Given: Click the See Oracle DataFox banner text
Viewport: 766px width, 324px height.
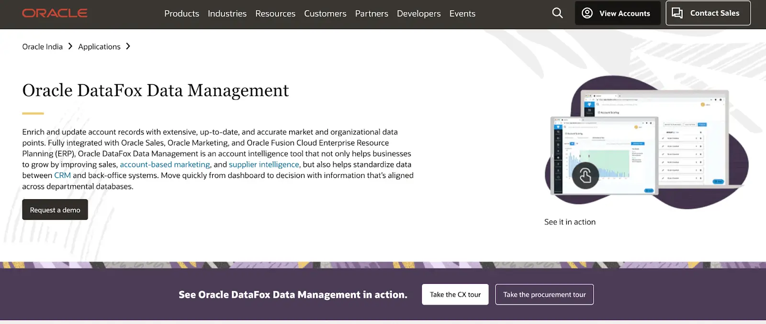Looking at the screenshot, I should pos(293,295).
